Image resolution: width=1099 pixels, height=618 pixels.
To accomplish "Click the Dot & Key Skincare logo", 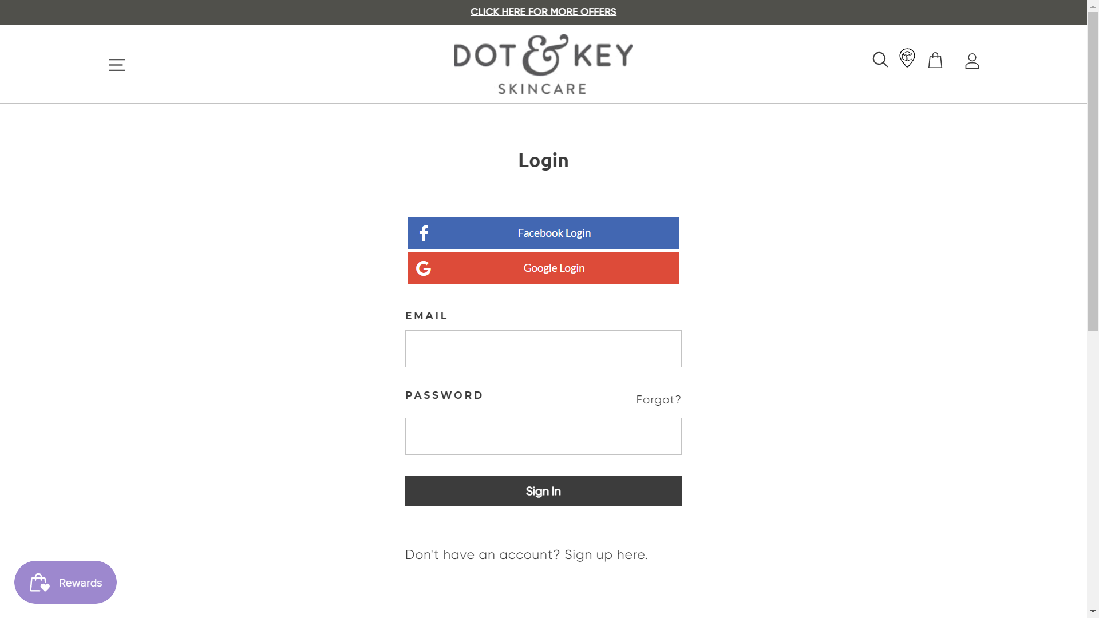I will 543,64.
